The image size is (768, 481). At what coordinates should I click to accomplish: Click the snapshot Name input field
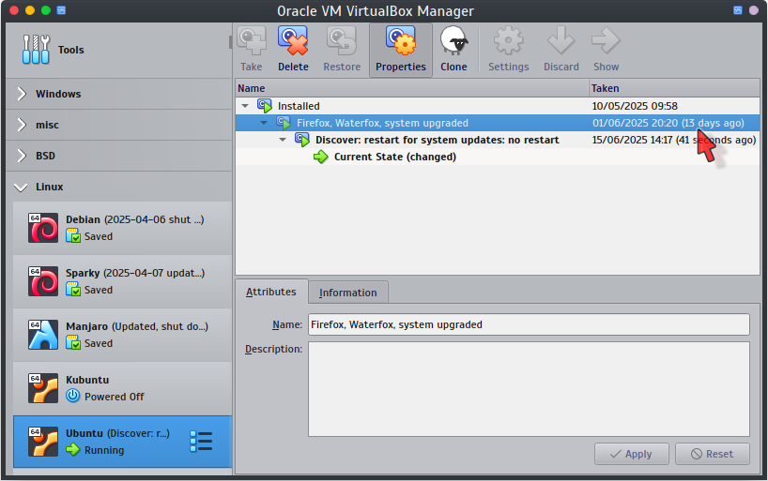tap(529, 324)
